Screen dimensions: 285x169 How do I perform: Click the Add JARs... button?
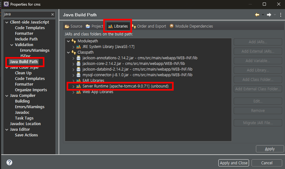tap(258, 42)
